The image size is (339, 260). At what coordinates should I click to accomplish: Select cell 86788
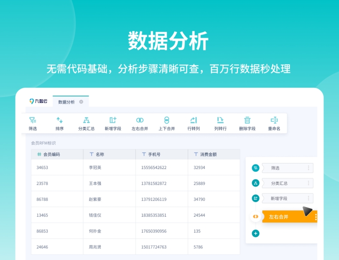tap(57, 199)
